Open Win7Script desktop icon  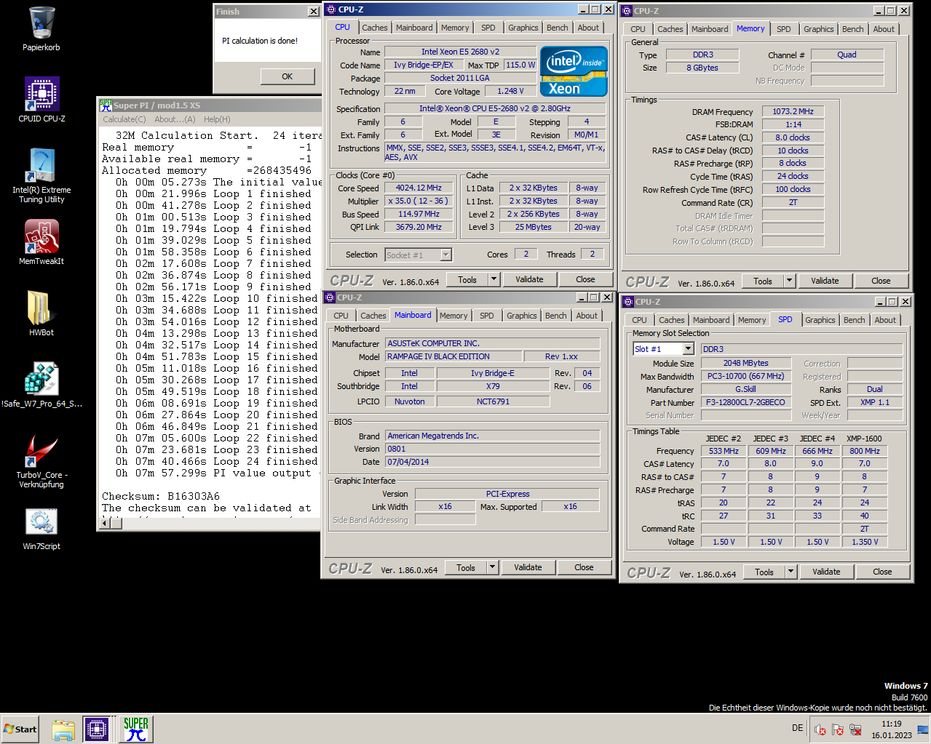coord(41,521)
